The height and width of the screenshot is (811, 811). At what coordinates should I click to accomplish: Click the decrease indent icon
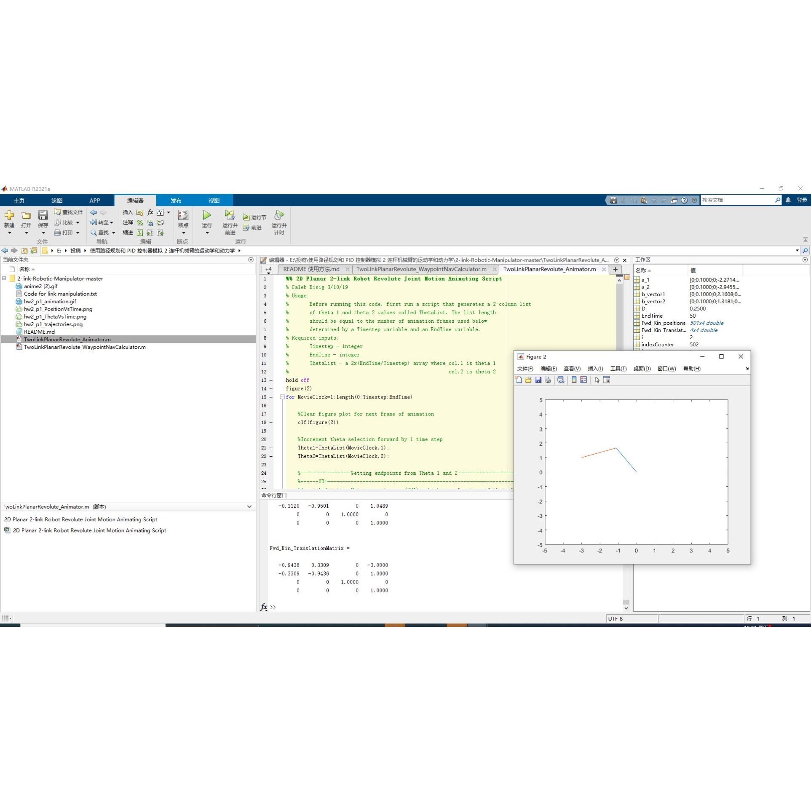161,233
